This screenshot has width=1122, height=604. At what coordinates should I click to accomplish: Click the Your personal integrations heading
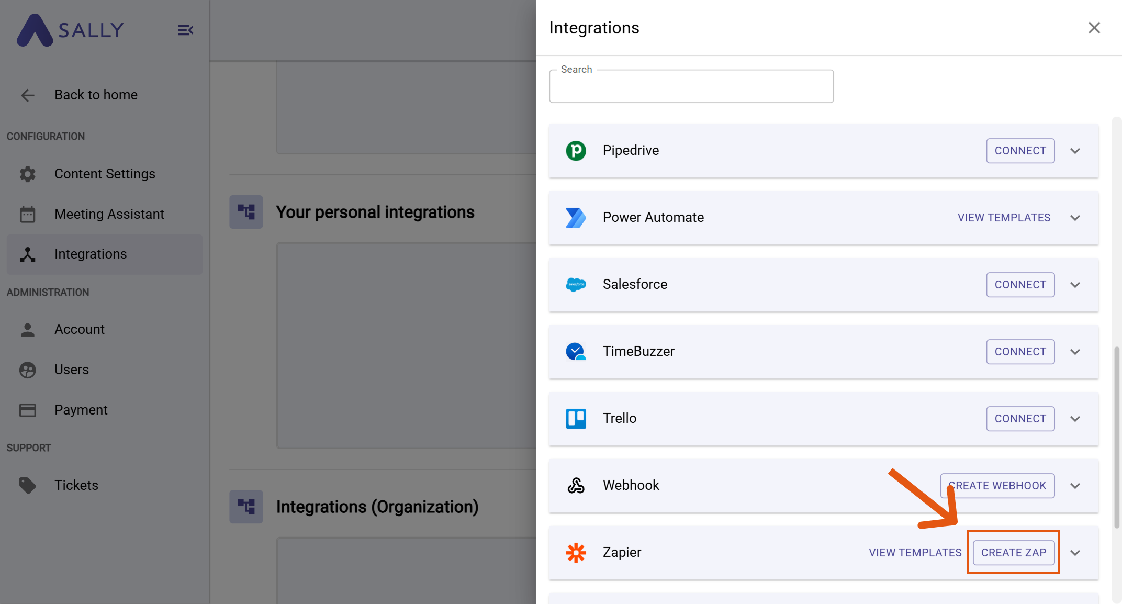375,212
